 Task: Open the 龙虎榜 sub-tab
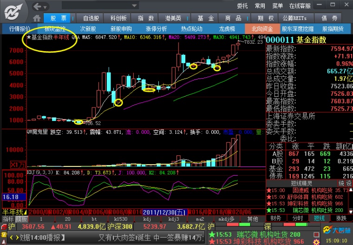(227, 29)
